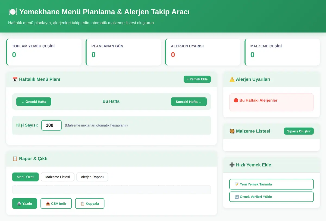Click the plate and cutlery header icon
This screenshot has width=326, height=221.
[x=13, y=12]
